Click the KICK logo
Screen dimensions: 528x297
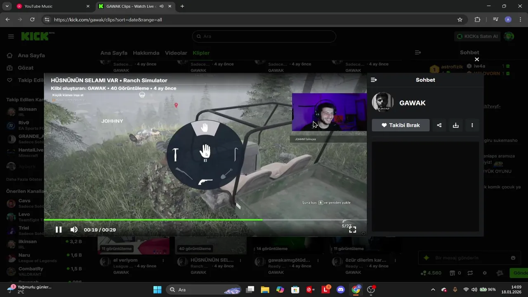(x=38, y=36)
